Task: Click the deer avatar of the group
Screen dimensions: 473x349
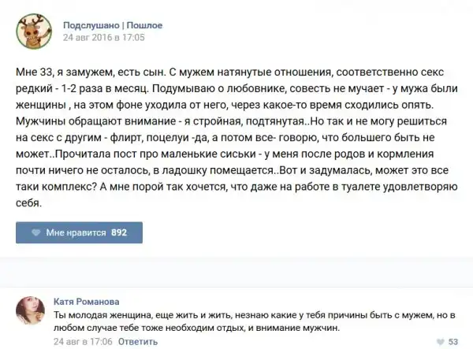Action: [x=31, y=31]
